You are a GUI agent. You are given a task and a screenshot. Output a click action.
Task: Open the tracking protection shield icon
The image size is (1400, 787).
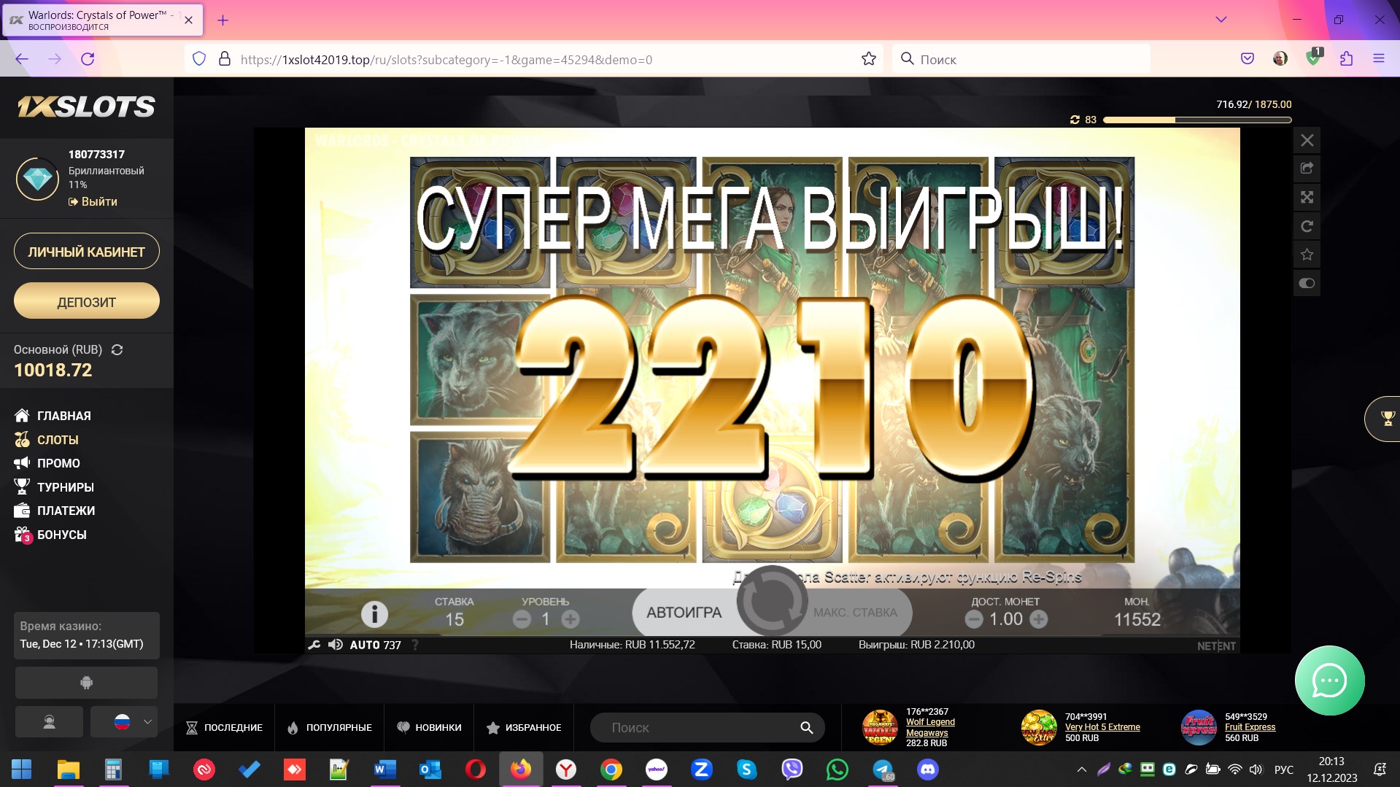(x=199, y=59)
